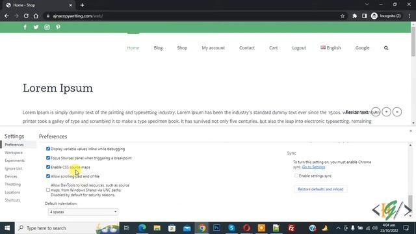416x234 pixels.
Task: Open Opera browser from the taskbar
Action: point(246,228)
